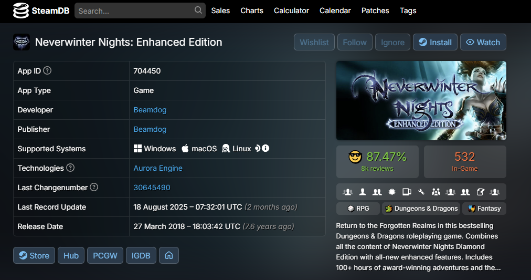Click the Ignore button

(x=392, y=42)
